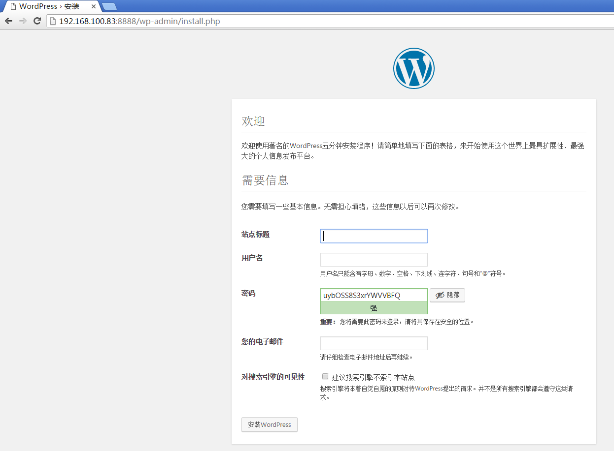Click the 您的电子邮件 input field

click(x=374, y=343)
